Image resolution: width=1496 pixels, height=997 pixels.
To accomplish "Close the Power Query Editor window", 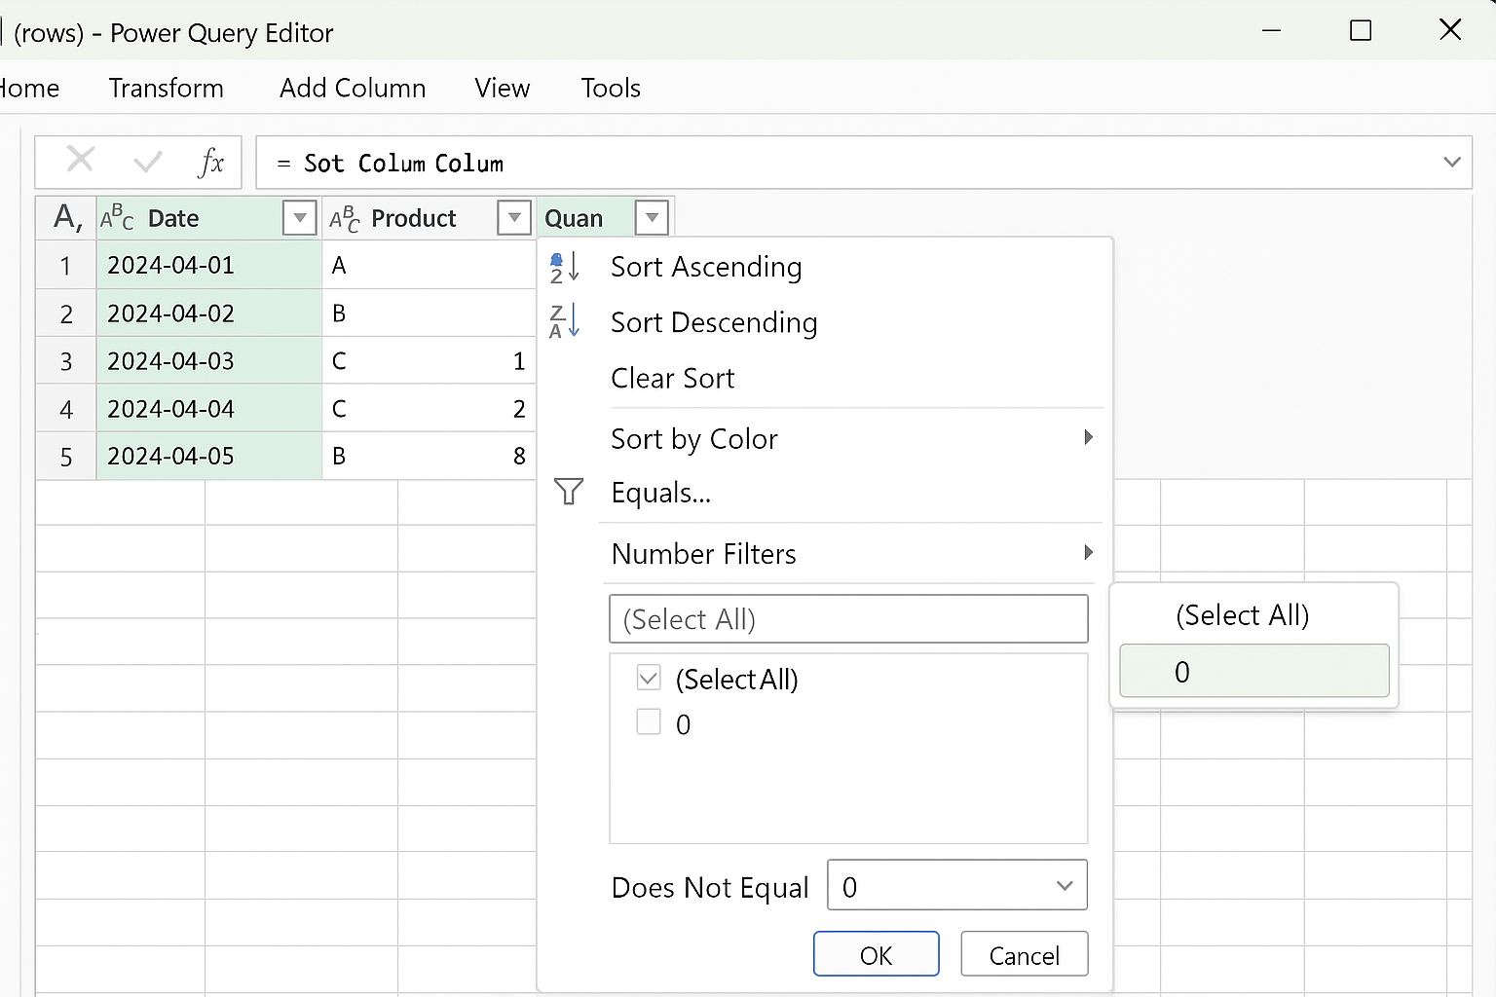I will [1450, 30].
